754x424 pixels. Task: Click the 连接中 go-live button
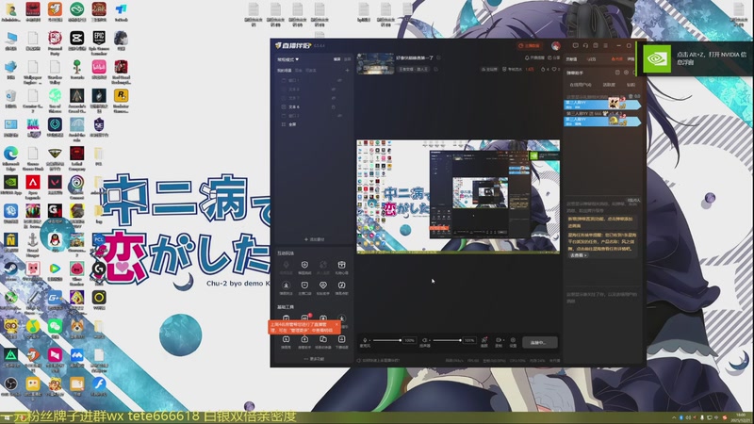click(x=540, y=342)
